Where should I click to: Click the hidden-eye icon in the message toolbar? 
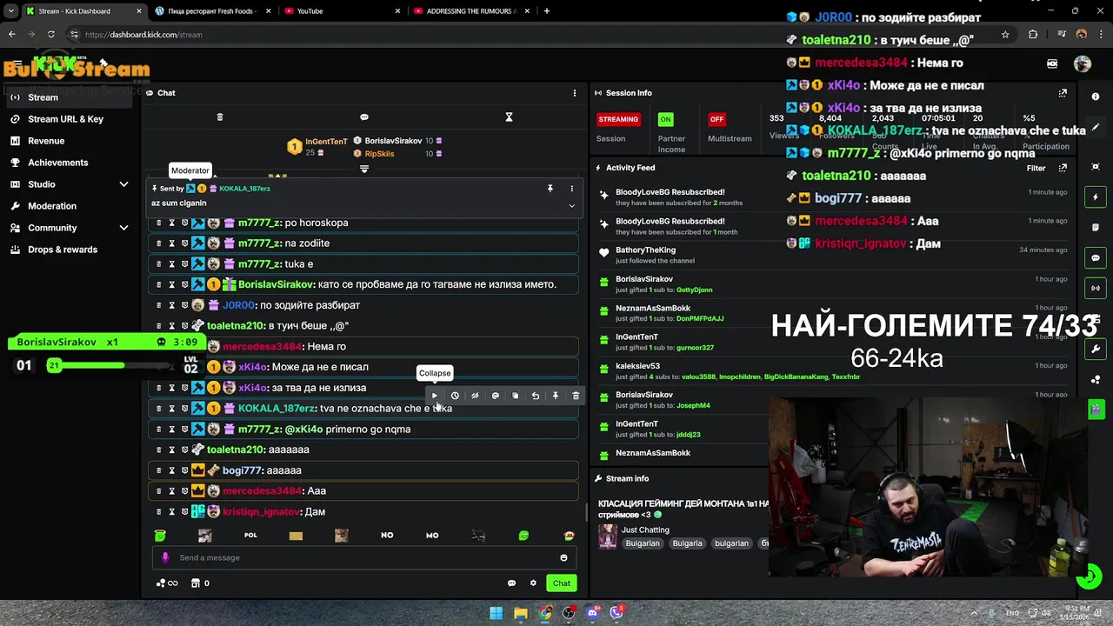[x=475, y=396]
